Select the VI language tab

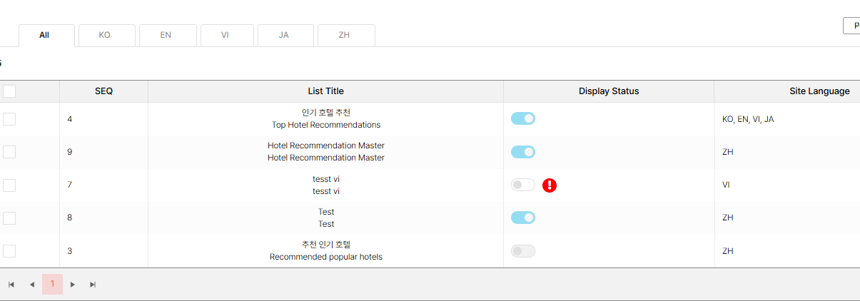(225, 35)
